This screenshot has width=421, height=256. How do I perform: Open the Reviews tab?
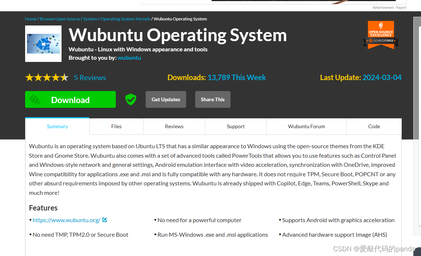(x=174, y=126)
